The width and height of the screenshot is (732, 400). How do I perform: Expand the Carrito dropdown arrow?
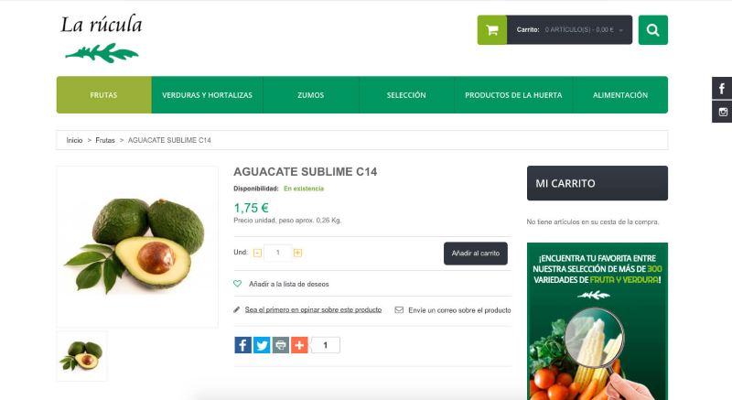(x=621, y=30)
